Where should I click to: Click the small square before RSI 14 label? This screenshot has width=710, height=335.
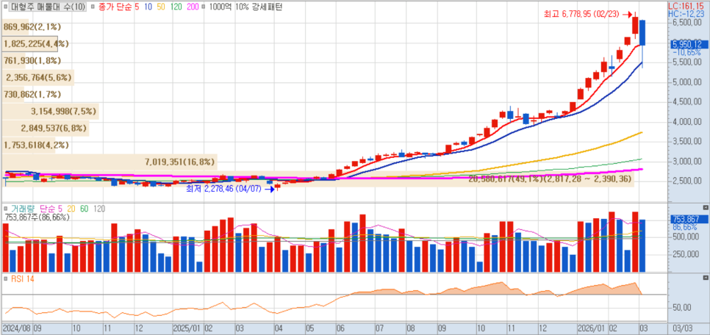pos(5,279)
